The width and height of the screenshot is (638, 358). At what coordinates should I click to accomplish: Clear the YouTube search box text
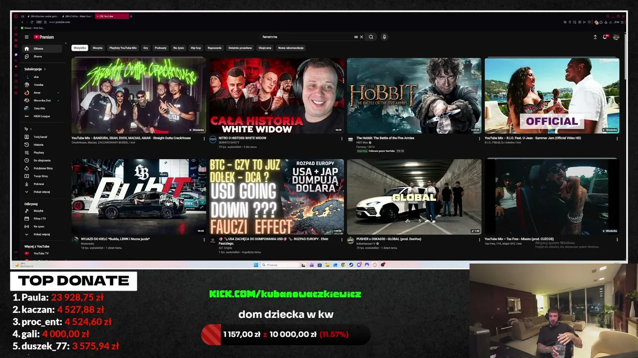(x=361, y=37)
